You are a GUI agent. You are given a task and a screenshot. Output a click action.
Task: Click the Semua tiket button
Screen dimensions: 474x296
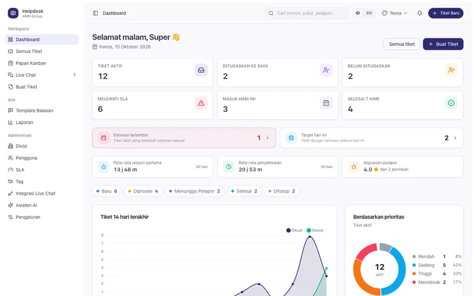402,44
